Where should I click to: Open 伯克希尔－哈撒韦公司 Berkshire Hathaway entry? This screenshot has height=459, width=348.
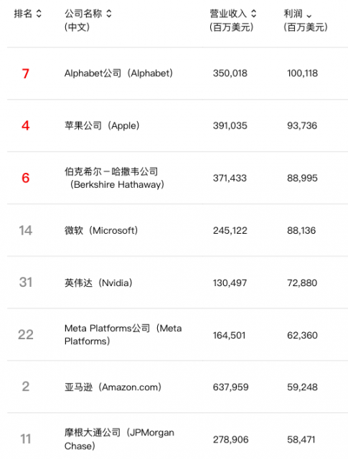point(114,178)
